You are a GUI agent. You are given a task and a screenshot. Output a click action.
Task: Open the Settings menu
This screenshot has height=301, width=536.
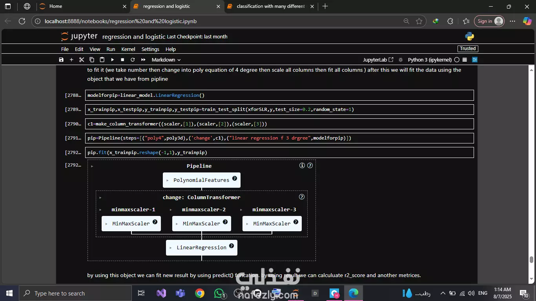click(150, 49)
